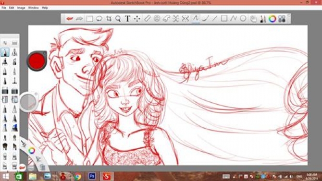The width and height of the screenshot is (322, 181).
Task: Select the Lasso Selection tool
Action: tap(99, 19)
